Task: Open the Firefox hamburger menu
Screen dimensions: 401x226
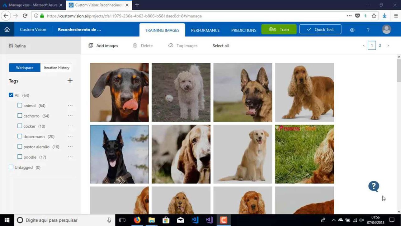Action: point(396,16)
